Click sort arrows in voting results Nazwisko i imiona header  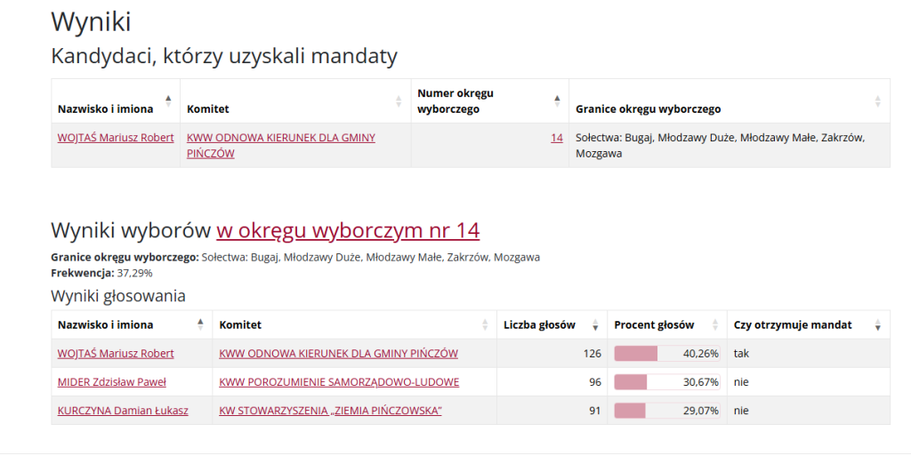coord(200,324)
